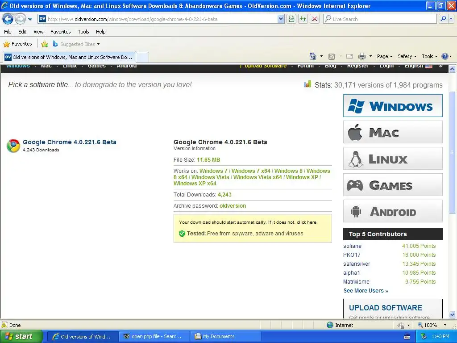Image resolution: width=457 pixels, height=343 pixels.
Task: Open the Home button dropdown arrow
Action: 321,56
